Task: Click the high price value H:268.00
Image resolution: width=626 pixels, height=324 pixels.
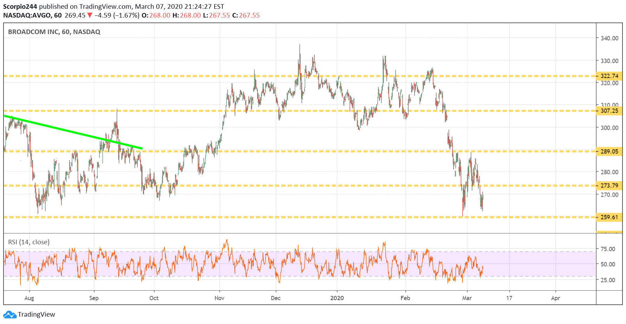Action: pyautogui.click(x=187, y=15)
